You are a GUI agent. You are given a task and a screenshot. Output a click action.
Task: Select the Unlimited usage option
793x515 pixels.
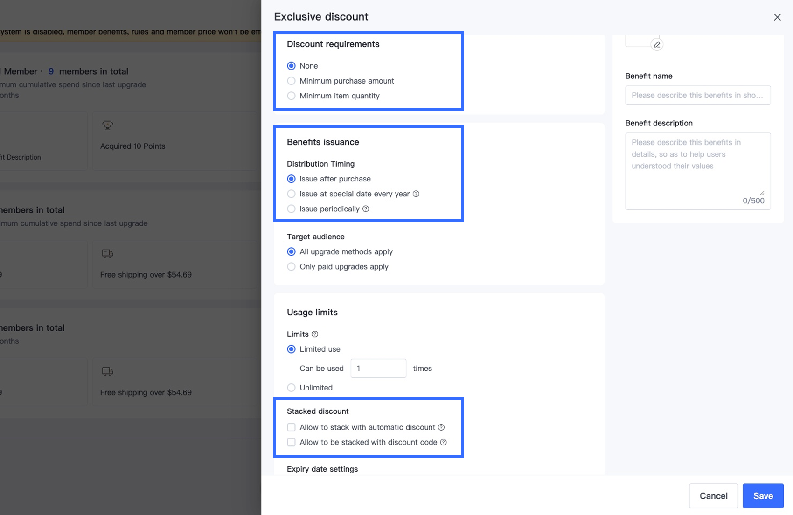click(292, 388)
